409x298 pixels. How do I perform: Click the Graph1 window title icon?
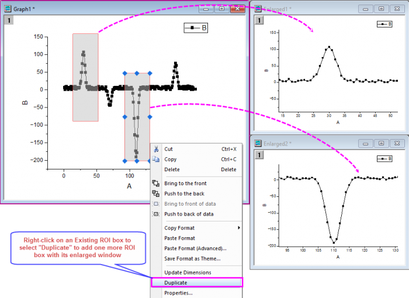(7, 9)
